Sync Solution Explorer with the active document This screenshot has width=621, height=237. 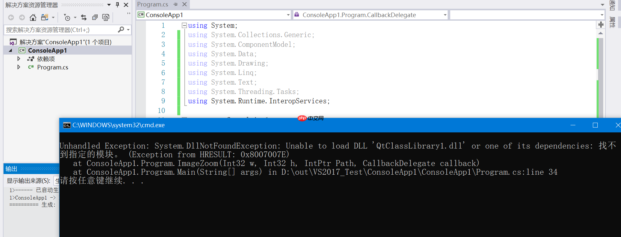click(x=84, y=17)
